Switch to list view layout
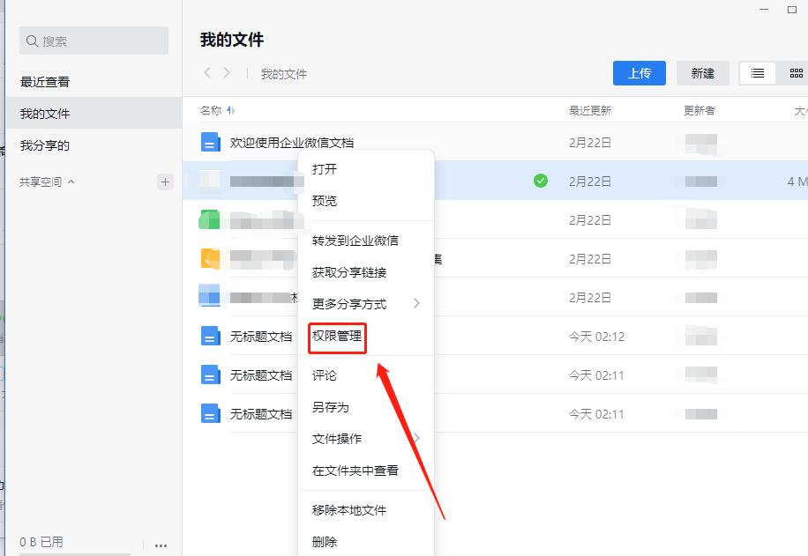 point(757,73)
